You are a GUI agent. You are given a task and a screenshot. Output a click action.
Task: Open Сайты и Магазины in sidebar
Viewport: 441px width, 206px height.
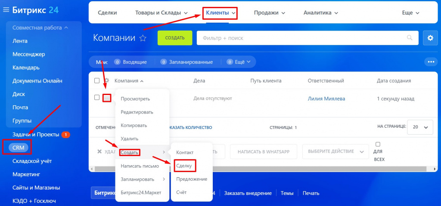pyautogui.click(x=36, y=188)
